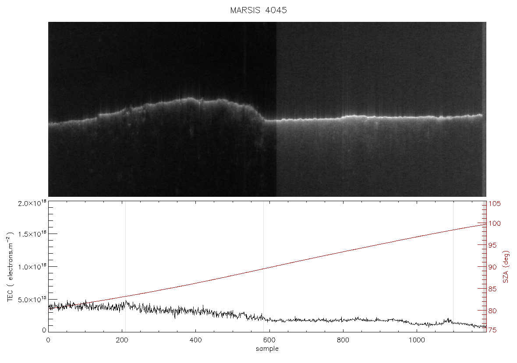
Task: Click the 1.0×10^16 TEC tick label
Action: 32,267
